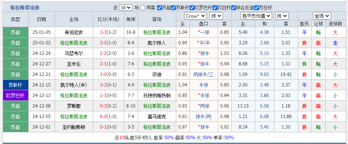Click the 2-1(1-0) score at 圣米伦
The width and height of the screenshot is (348, 144).
click(x=108, y=64)
